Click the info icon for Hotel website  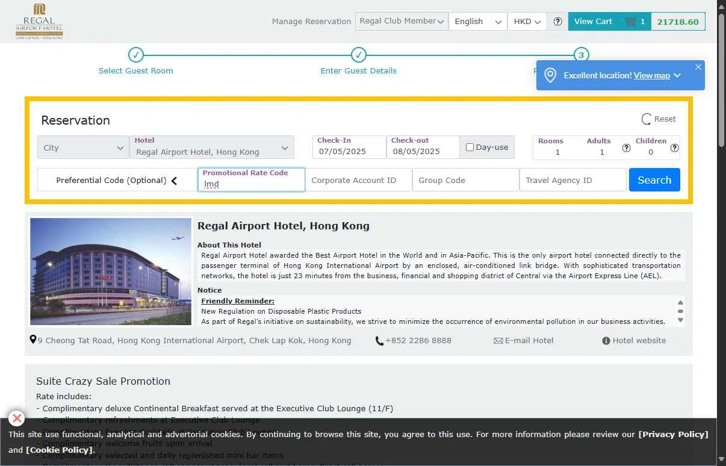click(606, 341)
